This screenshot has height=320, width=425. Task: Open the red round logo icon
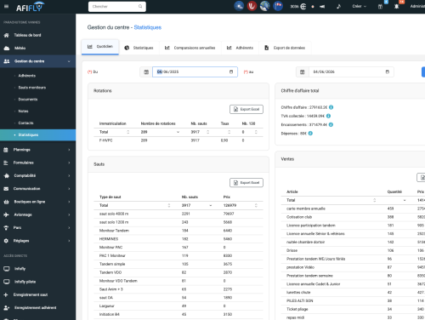click(252, 6)
